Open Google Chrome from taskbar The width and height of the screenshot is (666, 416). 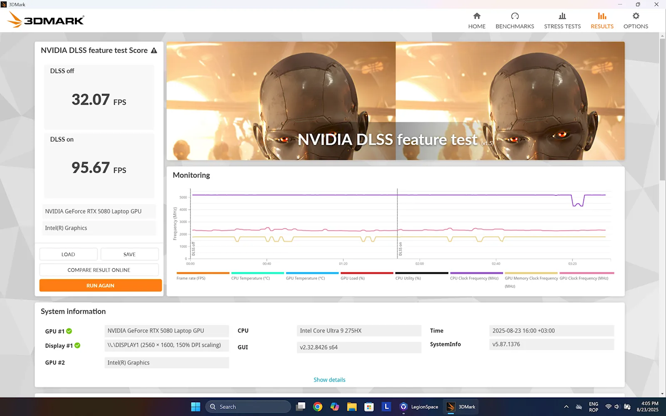pos(318,406)
